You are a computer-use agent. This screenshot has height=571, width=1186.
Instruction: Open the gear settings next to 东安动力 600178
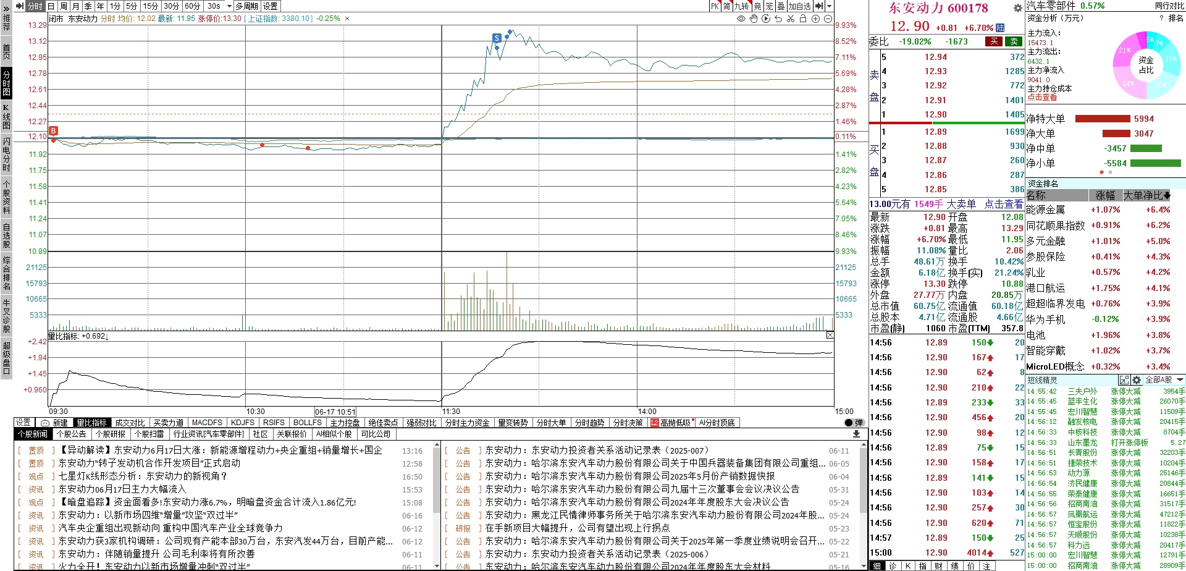point(1017,8)
